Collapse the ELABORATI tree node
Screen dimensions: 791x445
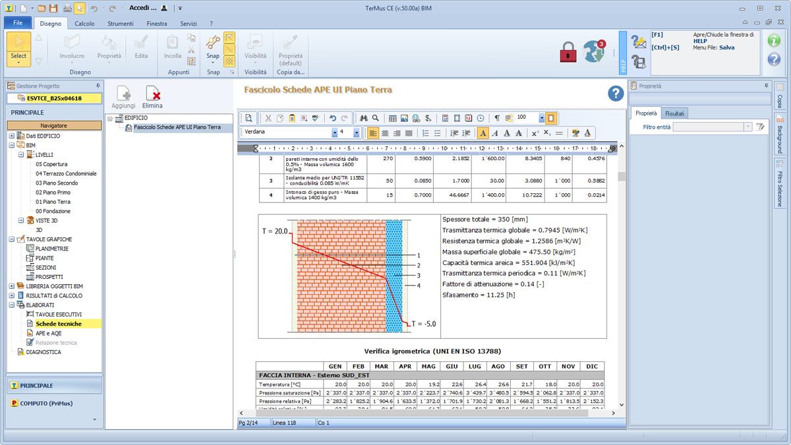pyautogui.click(x=11, y=305)
